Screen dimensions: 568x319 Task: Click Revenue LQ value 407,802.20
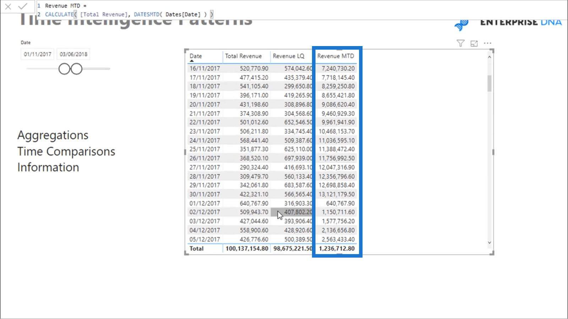pyautogui.click(x=298, y=212)
